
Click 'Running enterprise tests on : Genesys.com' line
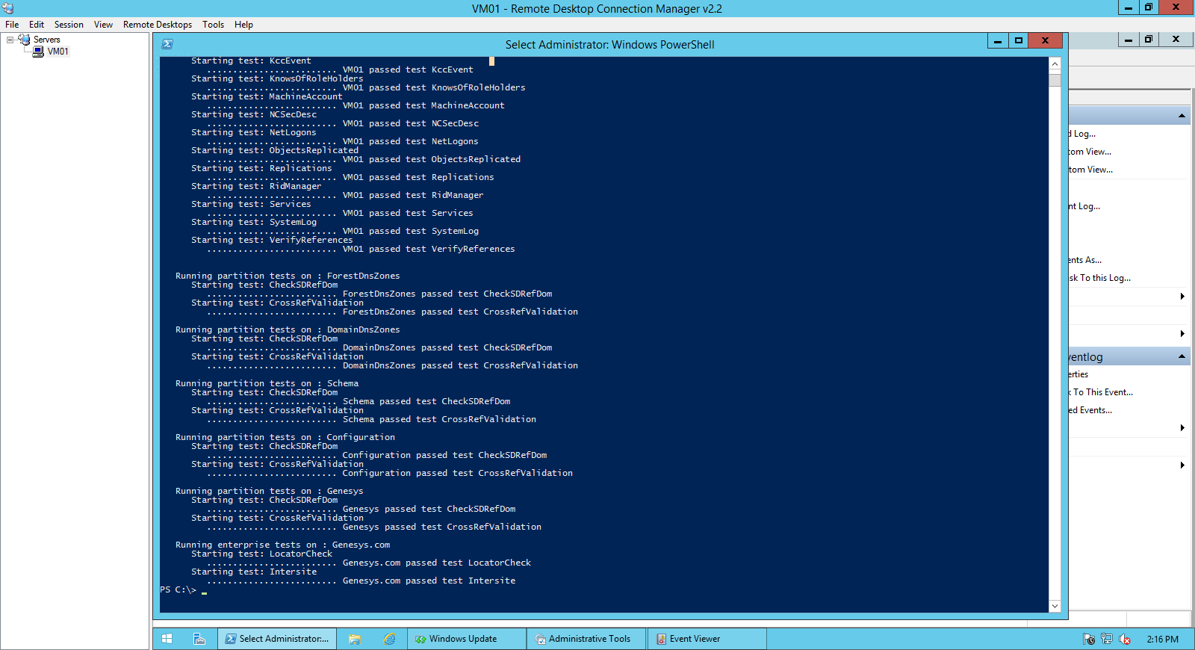(282, 545)
